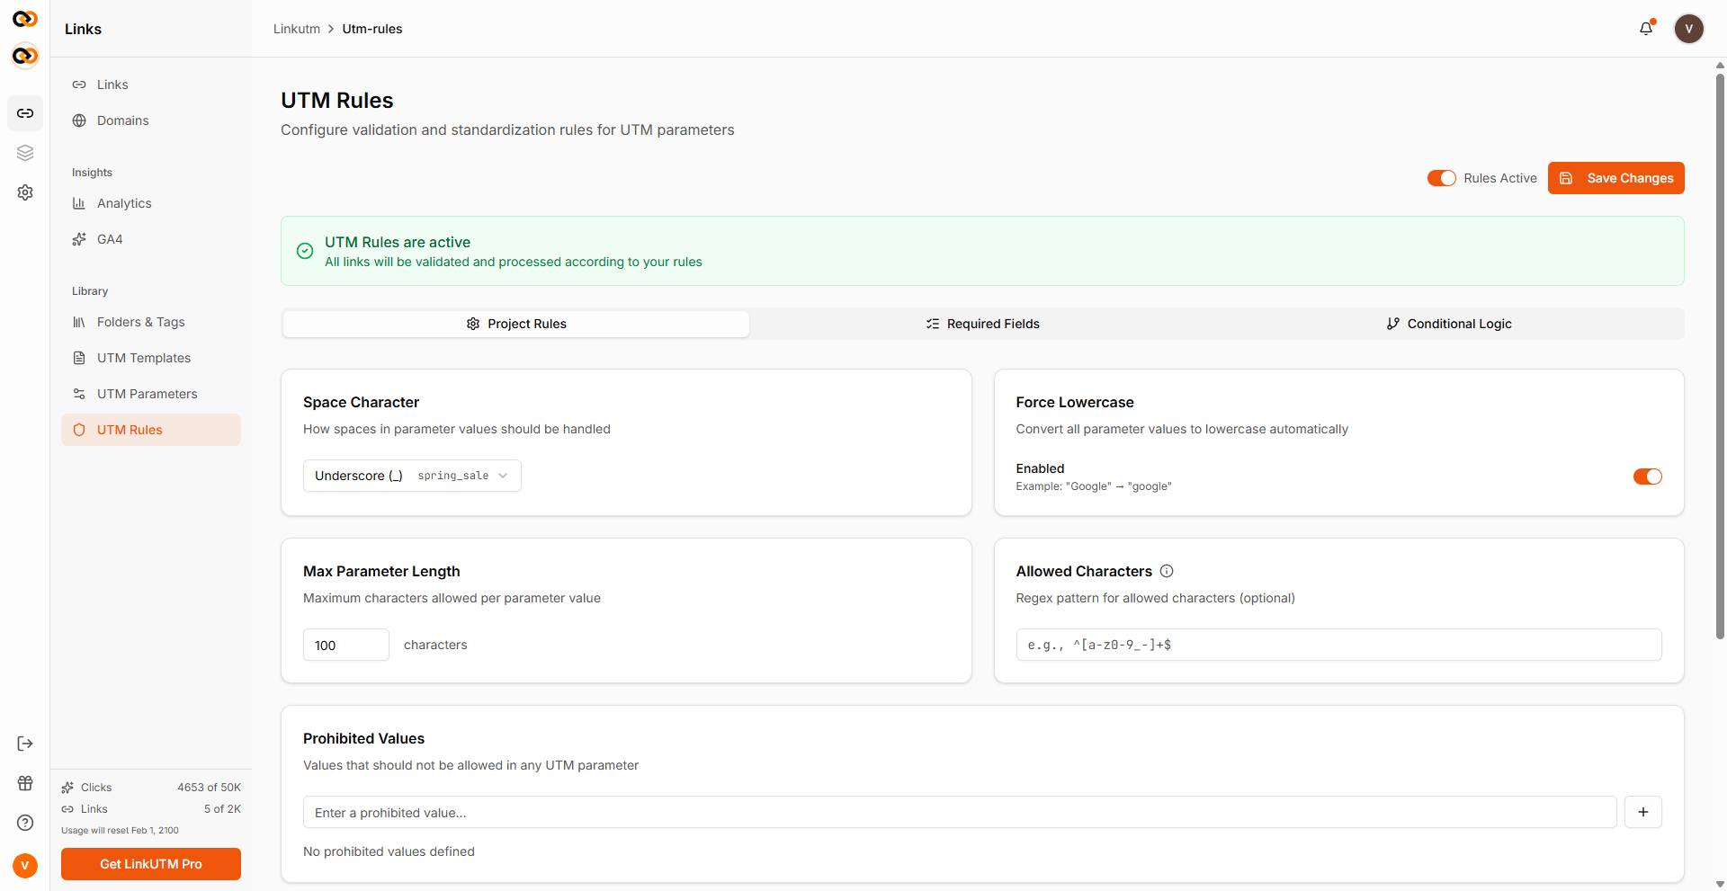Open the gift rewards icon
This screenshot has width=1727, height=891.
25,783
